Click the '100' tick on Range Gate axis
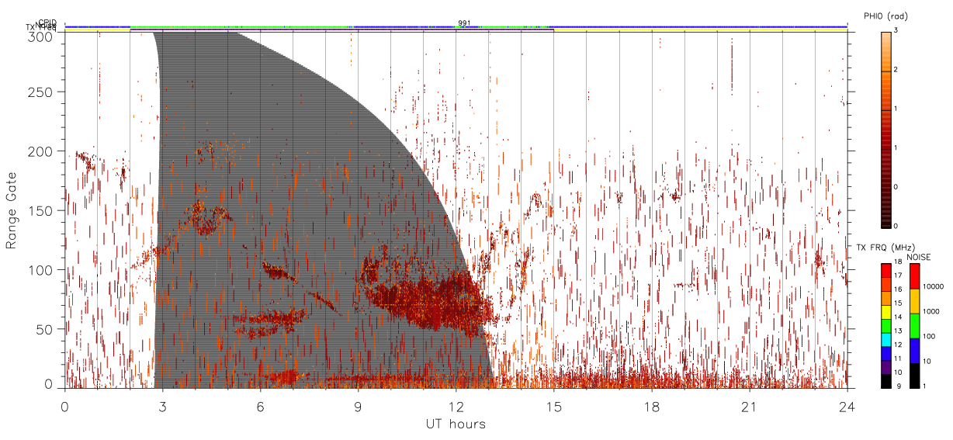 (x=42, y=270)
